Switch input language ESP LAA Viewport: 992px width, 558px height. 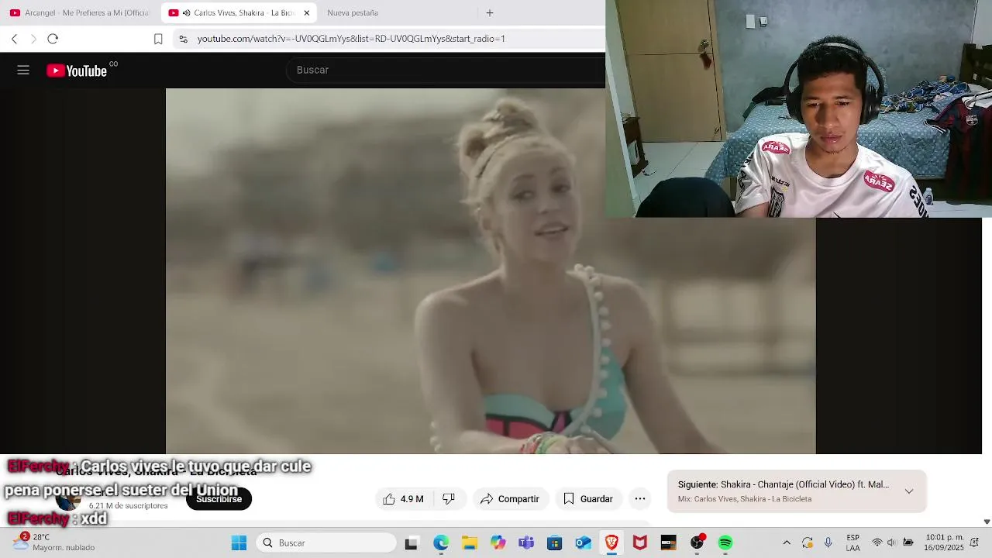coord(853,542)
